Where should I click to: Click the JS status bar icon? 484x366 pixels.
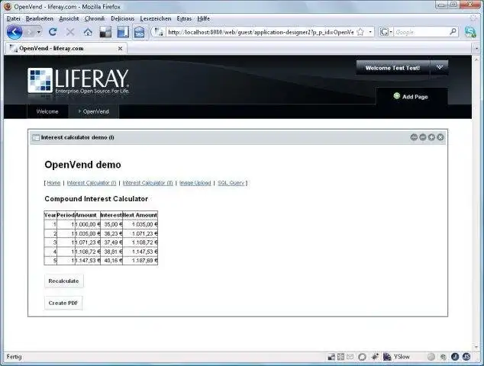466,357
